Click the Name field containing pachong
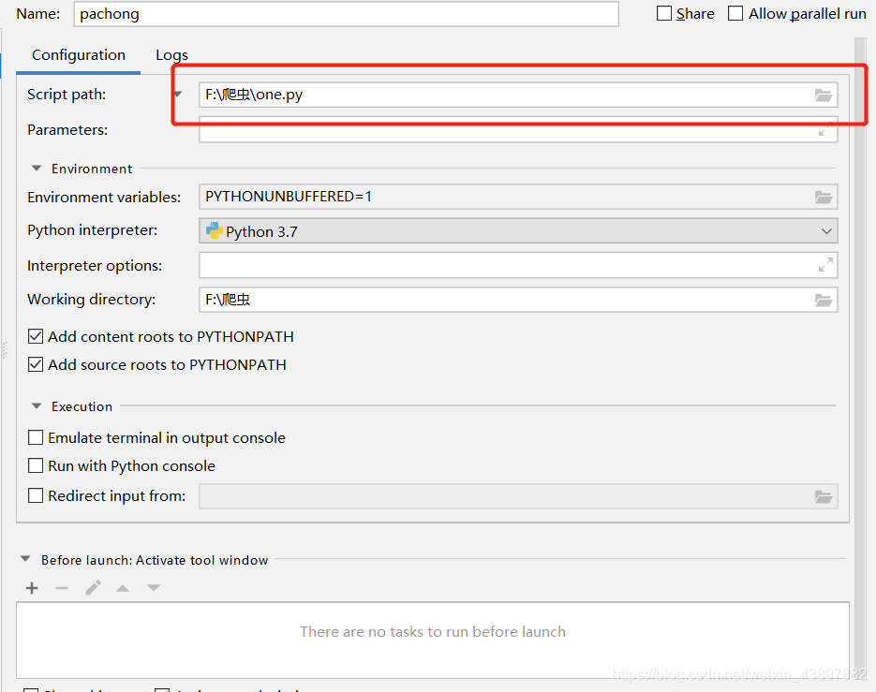876x692 pixels. coord(346,14)
